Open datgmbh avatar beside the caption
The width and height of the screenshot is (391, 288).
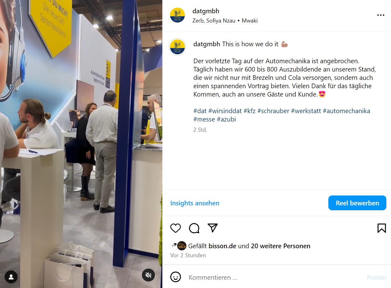point(177,47)
